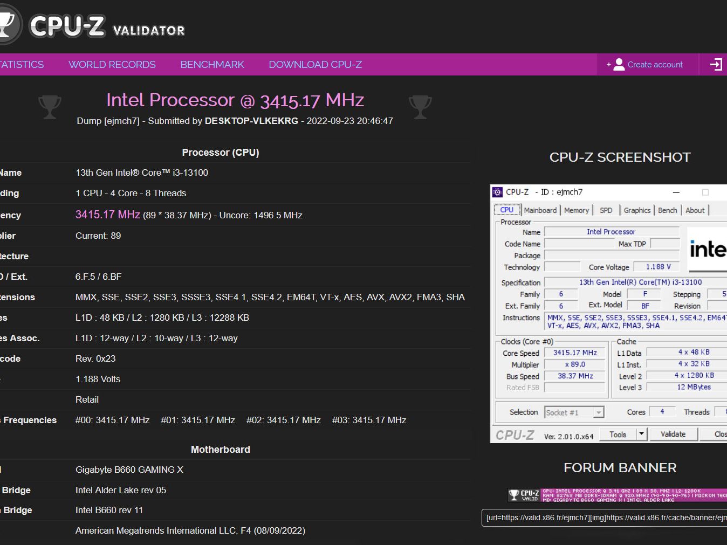Viewport: 727px width, 545px height.
Task: Click the trophy icon in the forum banner
Action: [x=514, y=495]
